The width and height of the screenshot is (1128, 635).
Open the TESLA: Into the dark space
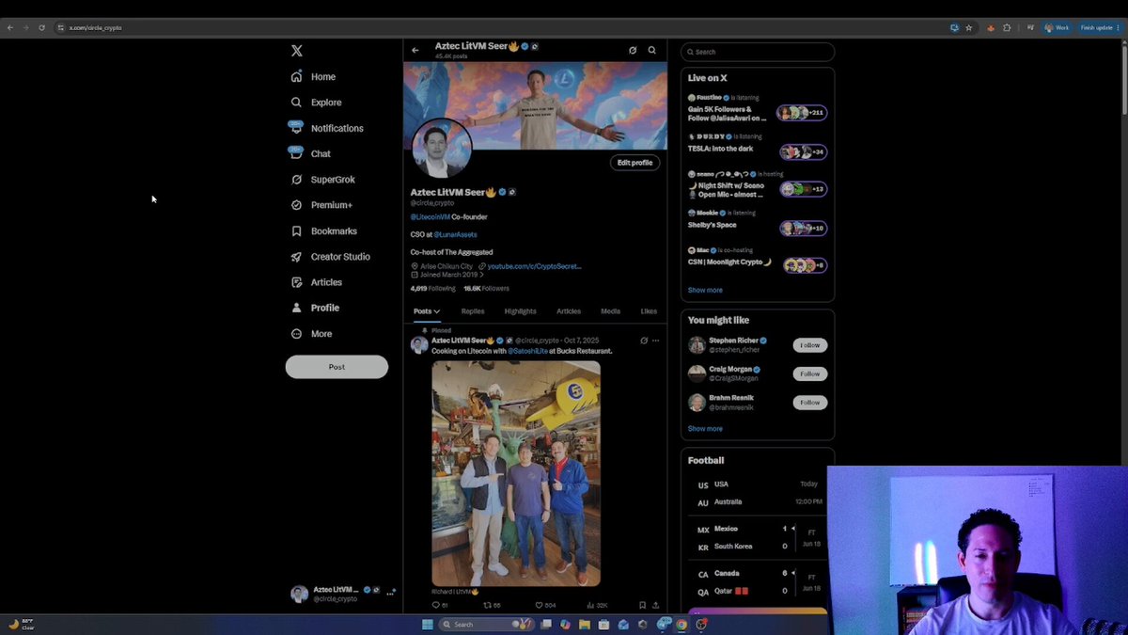[757, 147]
